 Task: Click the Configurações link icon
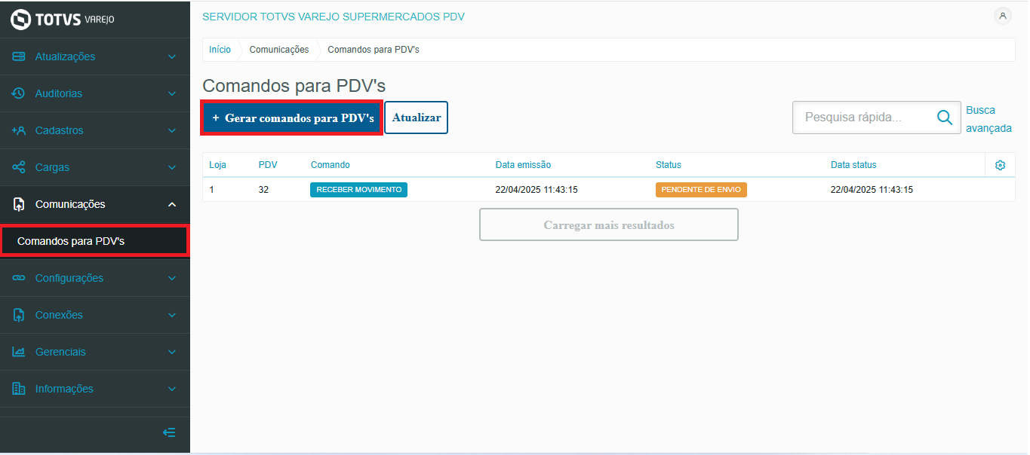19,278
